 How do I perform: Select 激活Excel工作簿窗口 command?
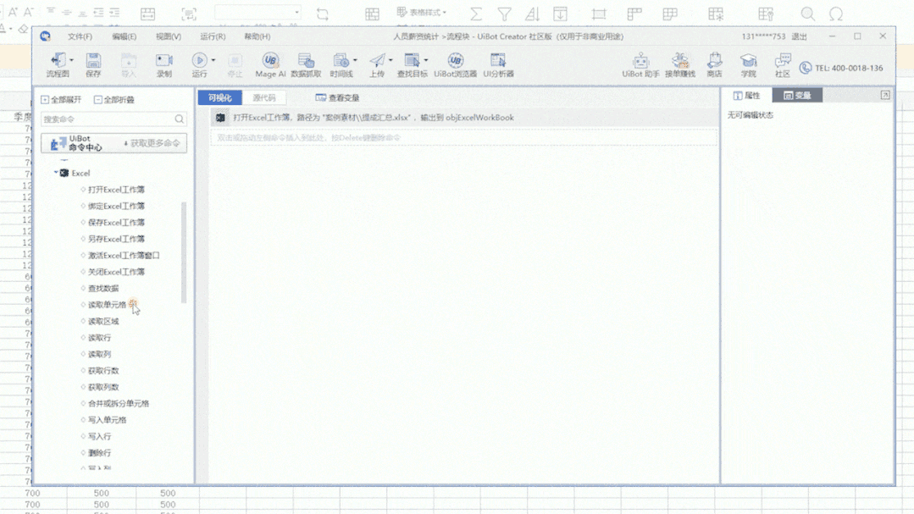tap(124, 255)
